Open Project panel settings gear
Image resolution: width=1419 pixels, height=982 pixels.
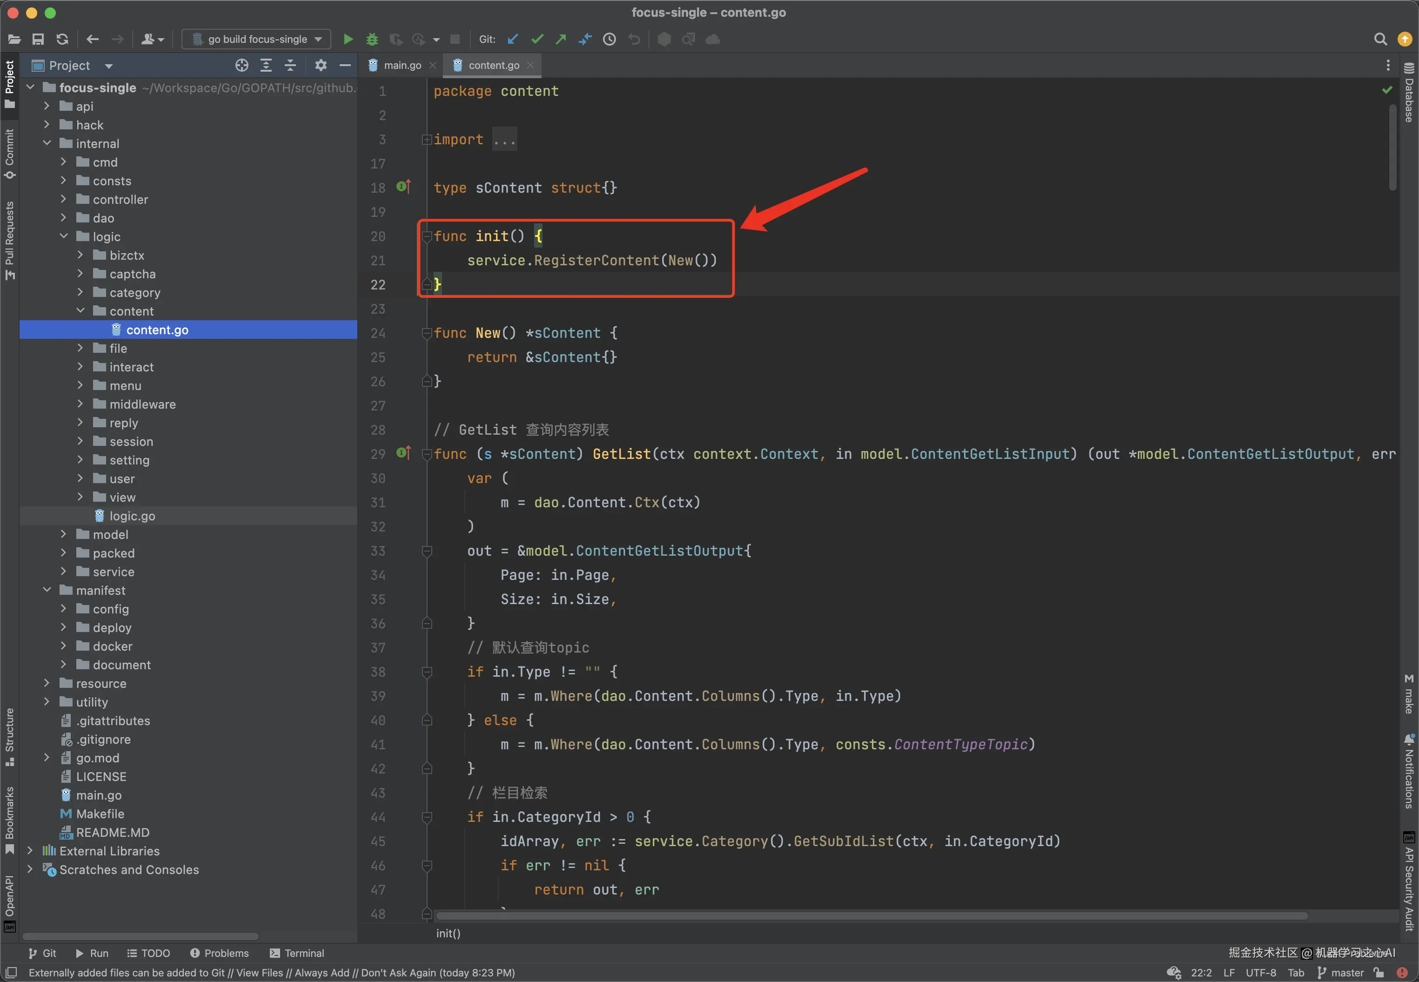(321, 65)
